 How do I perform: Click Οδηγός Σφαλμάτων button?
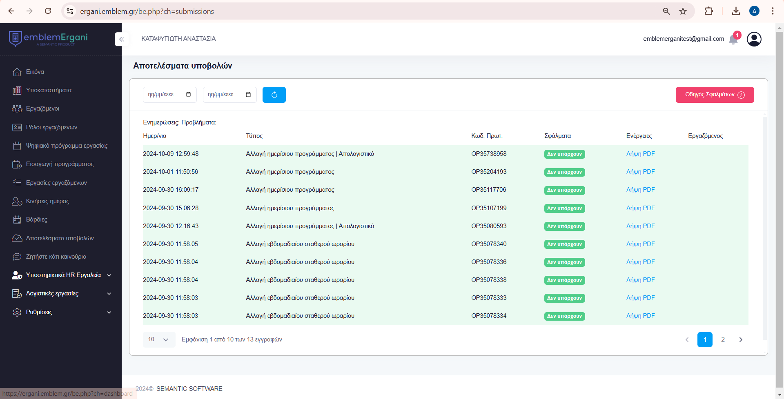tap(715, 95)
